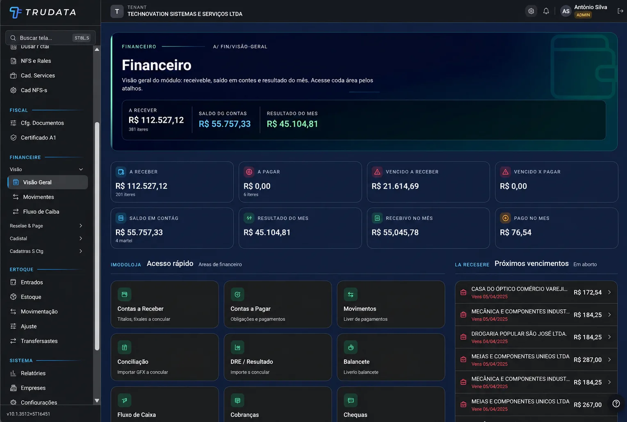Click sidebar scrollbar down arrow
Screen dimensions: 627x422
pyautogui.click(x=97, y=401)
